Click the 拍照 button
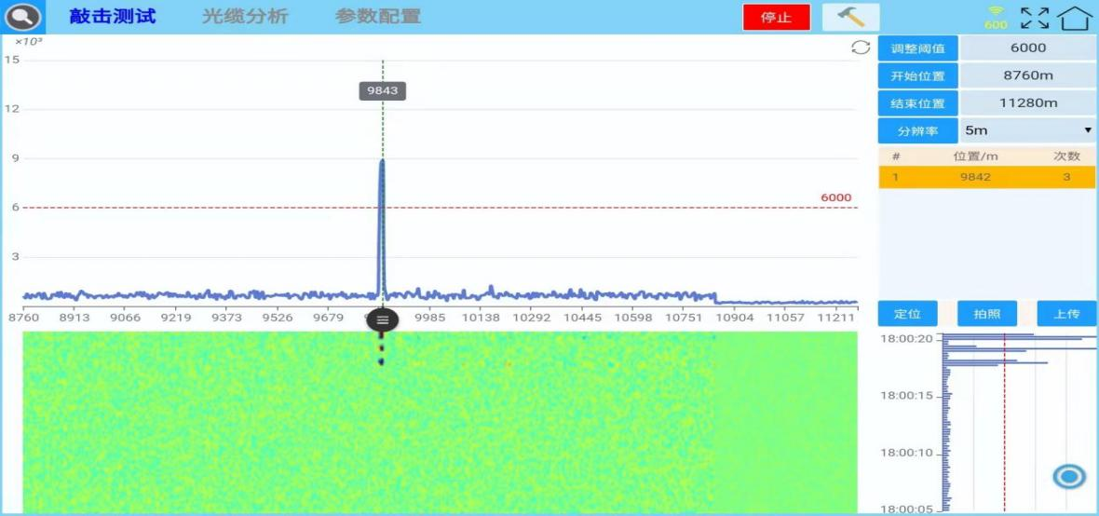The width and height of the screenshot is (1099, 516). (x=987, y=314)
